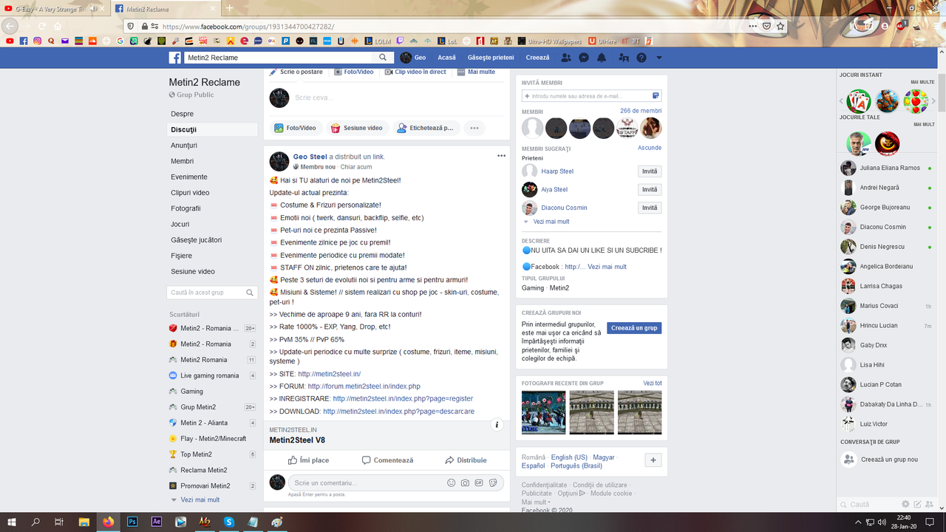Expand 'Vezi mai mult' under Scurtături
The width and height of the screenshot is (946, 532).
point(200,500)
